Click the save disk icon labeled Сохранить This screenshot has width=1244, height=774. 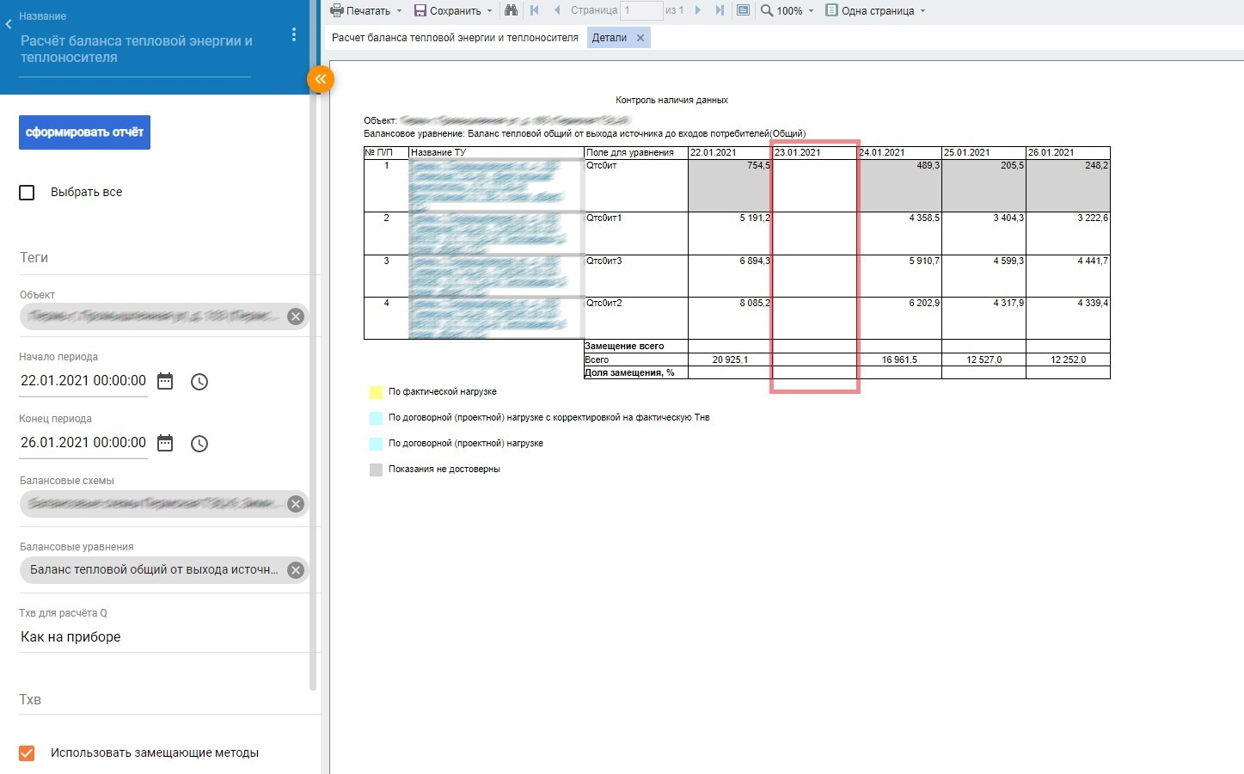420,10
